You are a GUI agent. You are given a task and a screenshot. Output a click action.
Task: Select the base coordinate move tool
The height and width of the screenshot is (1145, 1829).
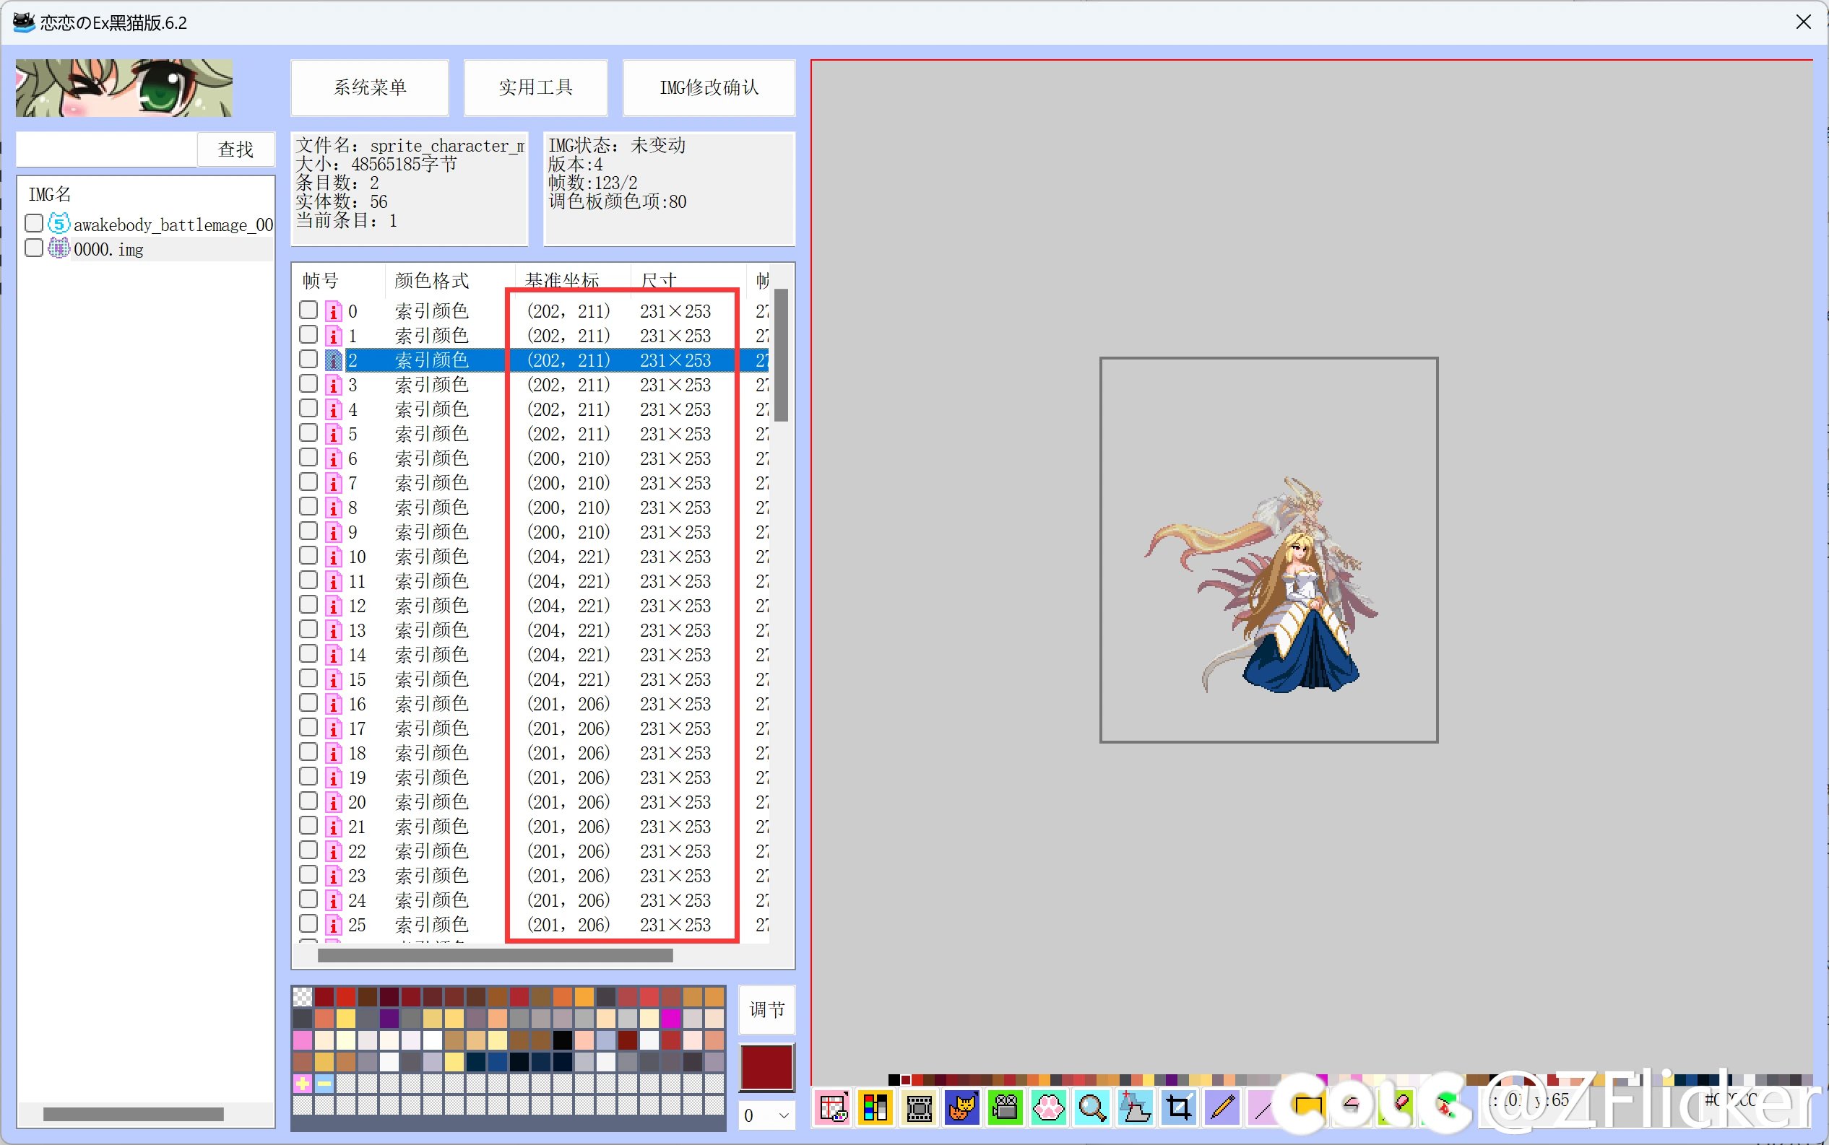coord(1135,1108)
